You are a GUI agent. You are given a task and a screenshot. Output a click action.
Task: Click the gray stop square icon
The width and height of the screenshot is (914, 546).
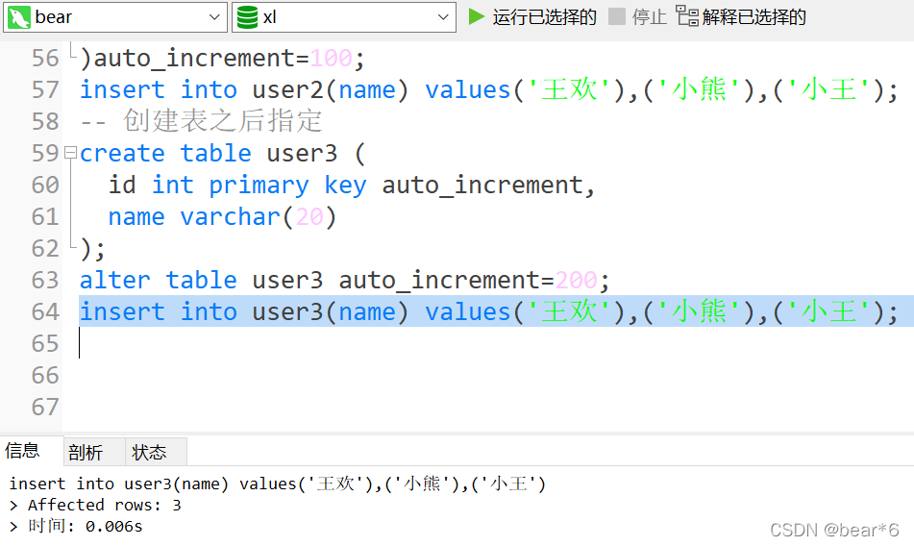(x=617, y=16)
